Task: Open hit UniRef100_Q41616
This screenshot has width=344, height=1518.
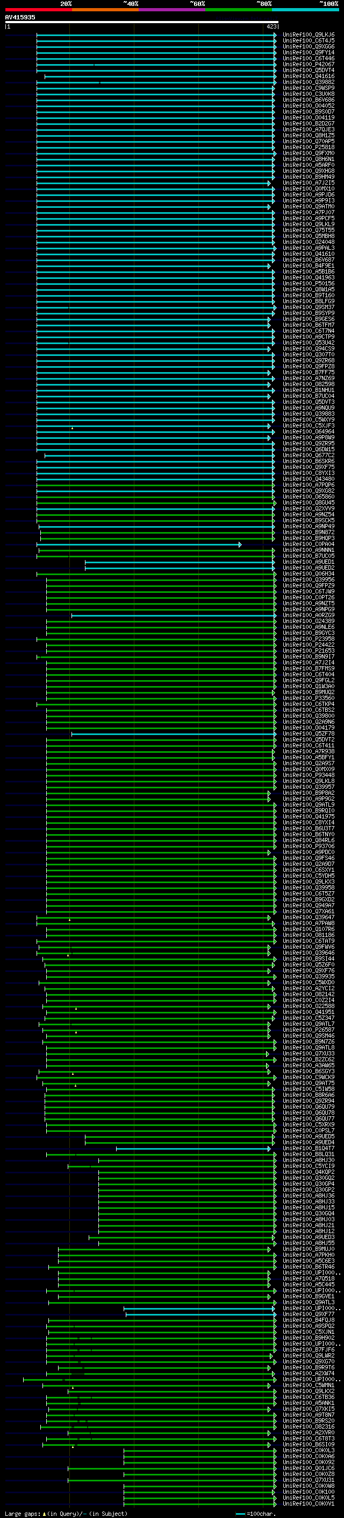Action: coord(309,76)
